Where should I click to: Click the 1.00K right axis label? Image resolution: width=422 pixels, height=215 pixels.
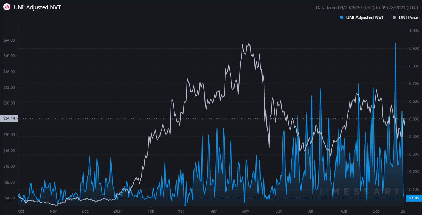click(x=414, y=31)
